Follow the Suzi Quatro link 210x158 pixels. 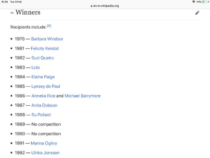[43, 58]
